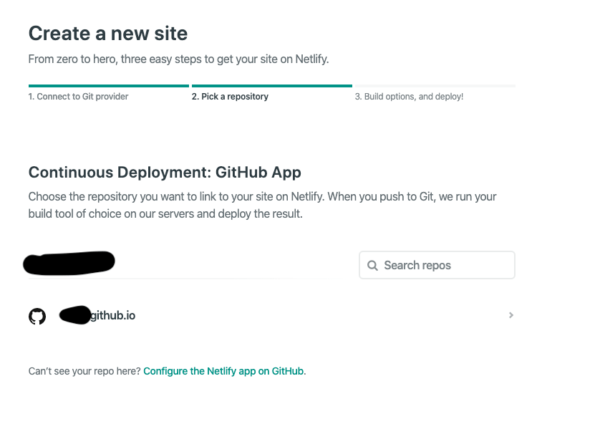Viewport: 595px width, 424px height.
Task: Select step 1 Connect to Git provider
Action: [78, 96]
